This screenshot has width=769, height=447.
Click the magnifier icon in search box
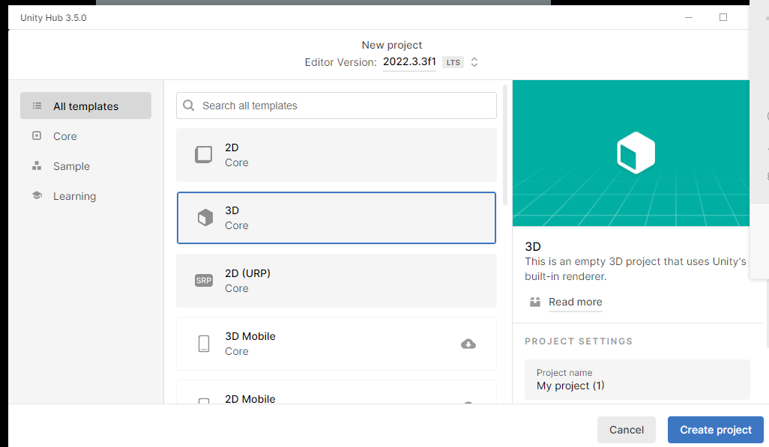click(189, 106)
